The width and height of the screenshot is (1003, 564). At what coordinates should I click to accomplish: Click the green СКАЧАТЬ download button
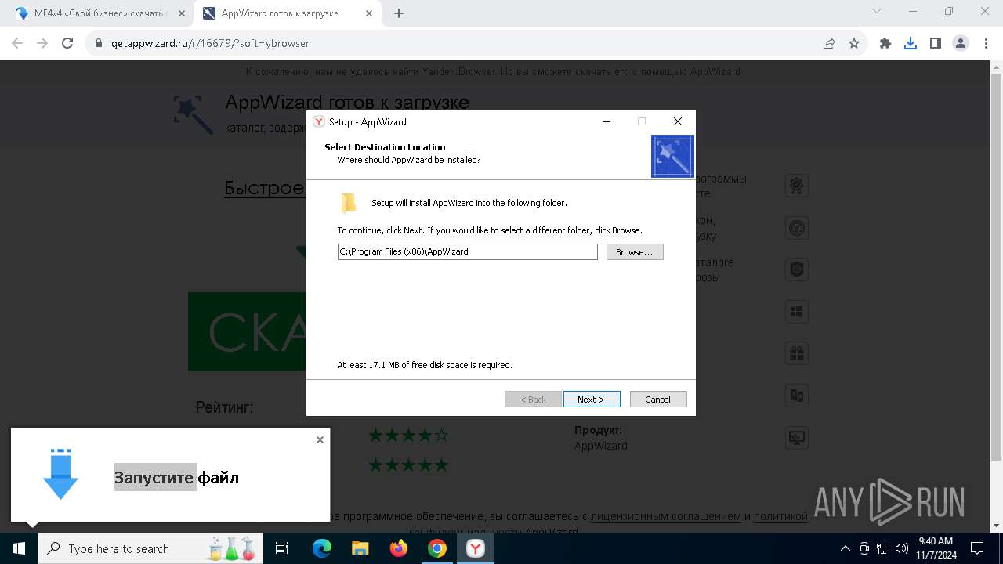[248, 331]
